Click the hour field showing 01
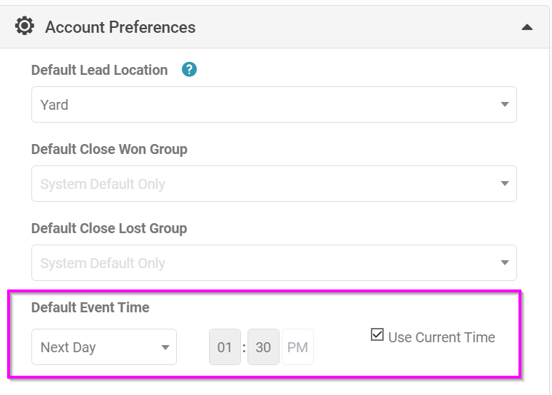 click(225, 347)
